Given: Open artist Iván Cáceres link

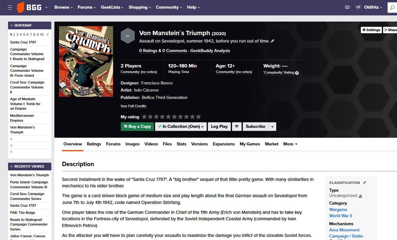Looking at the screenshot, I should pyautogui.click(x=146, y=90).
